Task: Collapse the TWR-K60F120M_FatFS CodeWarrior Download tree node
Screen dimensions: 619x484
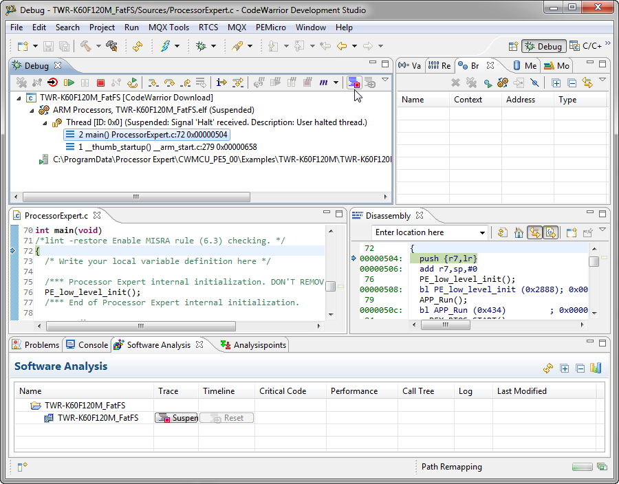Action: 19,98
